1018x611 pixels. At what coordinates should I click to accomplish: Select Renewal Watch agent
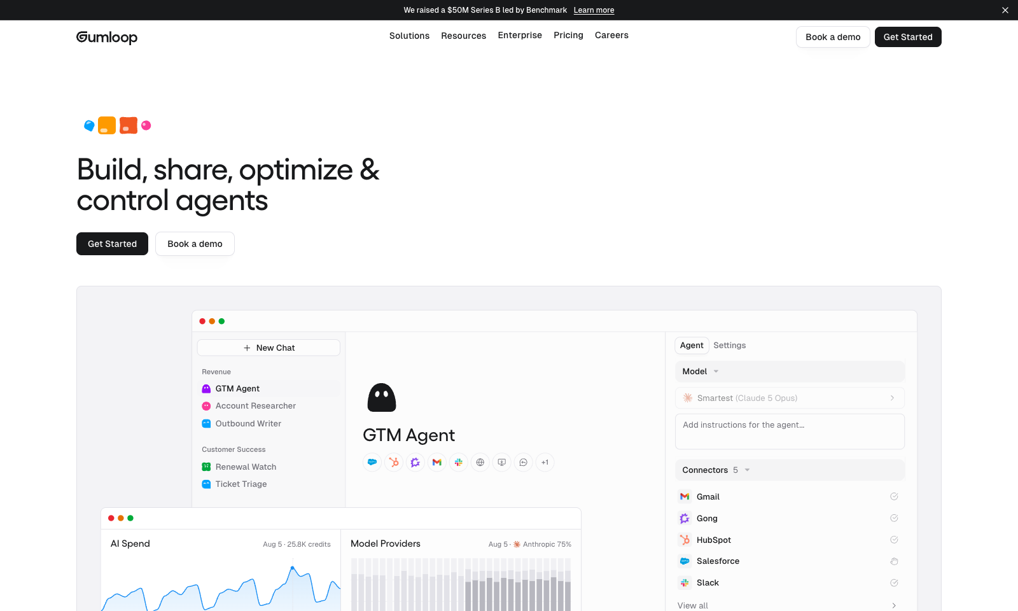tap(268, 467)
